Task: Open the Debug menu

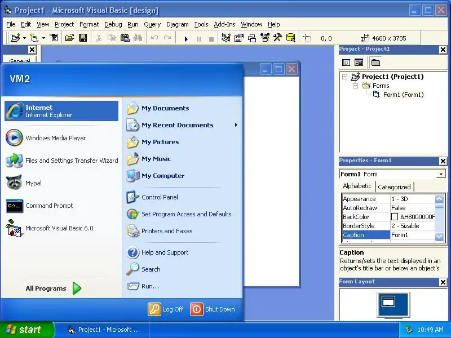Action: point(113,24)
